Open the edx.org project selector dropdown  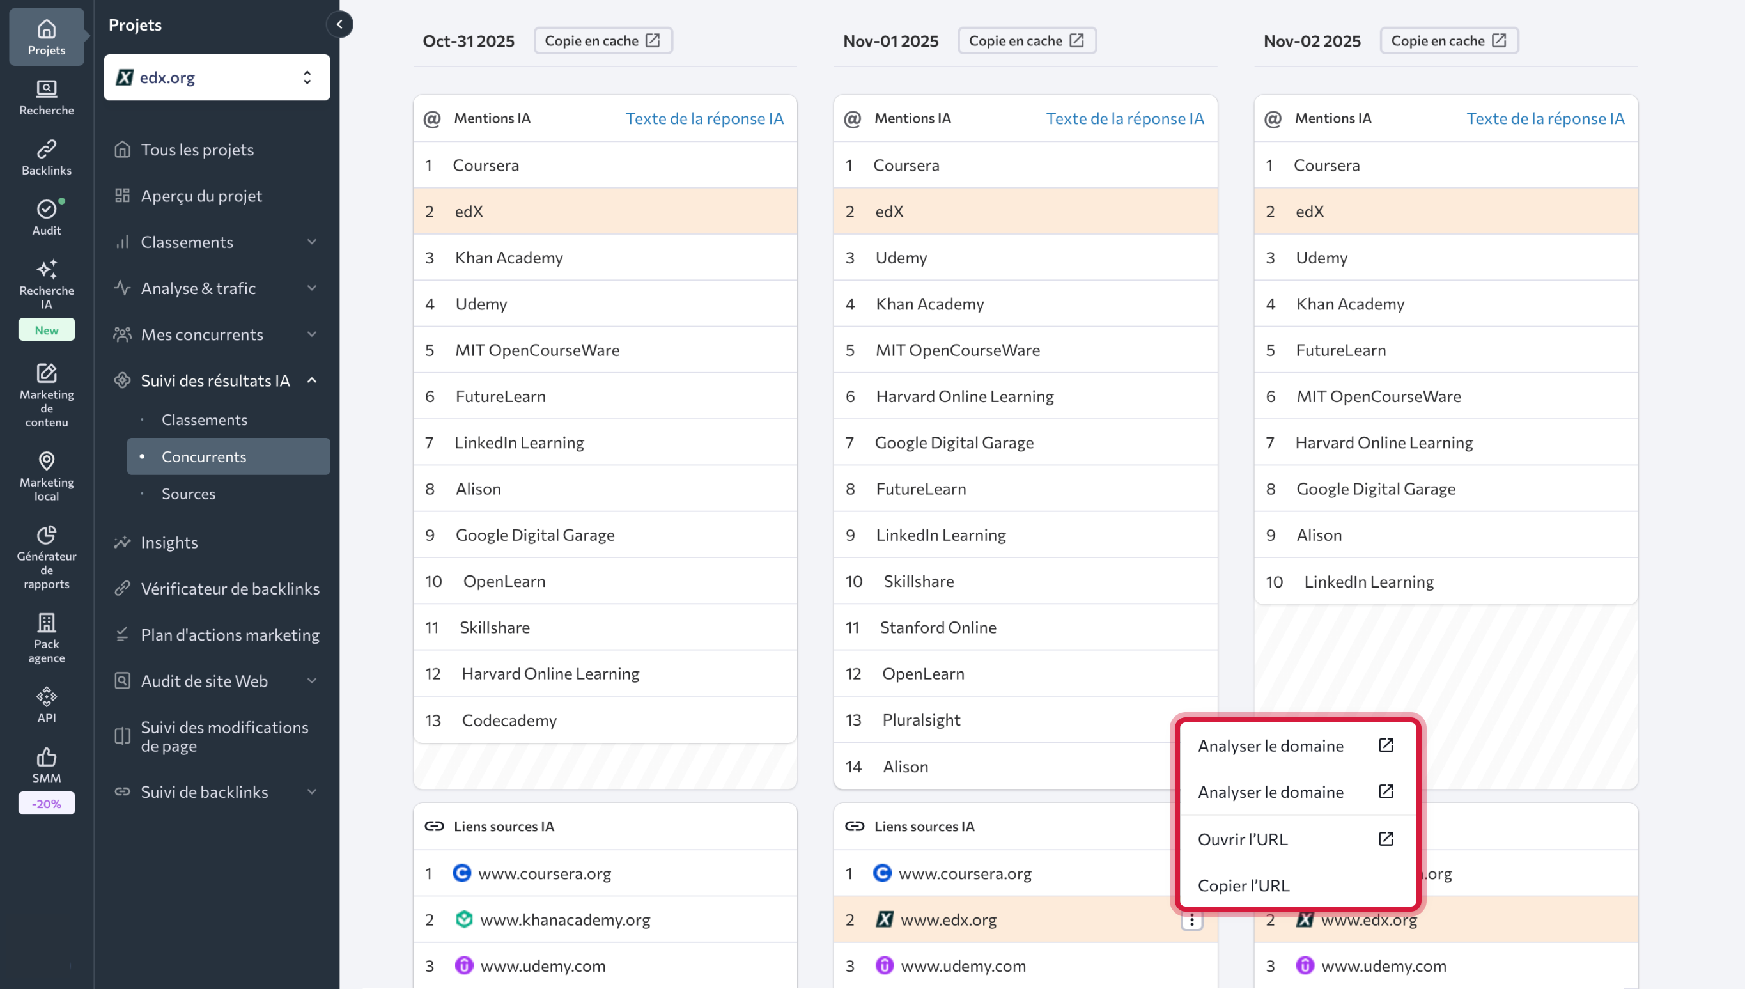click(x=217, y=77)
